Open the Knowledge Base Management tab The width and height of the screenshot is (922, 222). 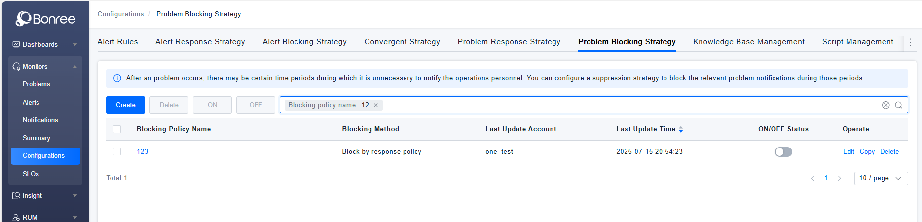pos(748,42)
